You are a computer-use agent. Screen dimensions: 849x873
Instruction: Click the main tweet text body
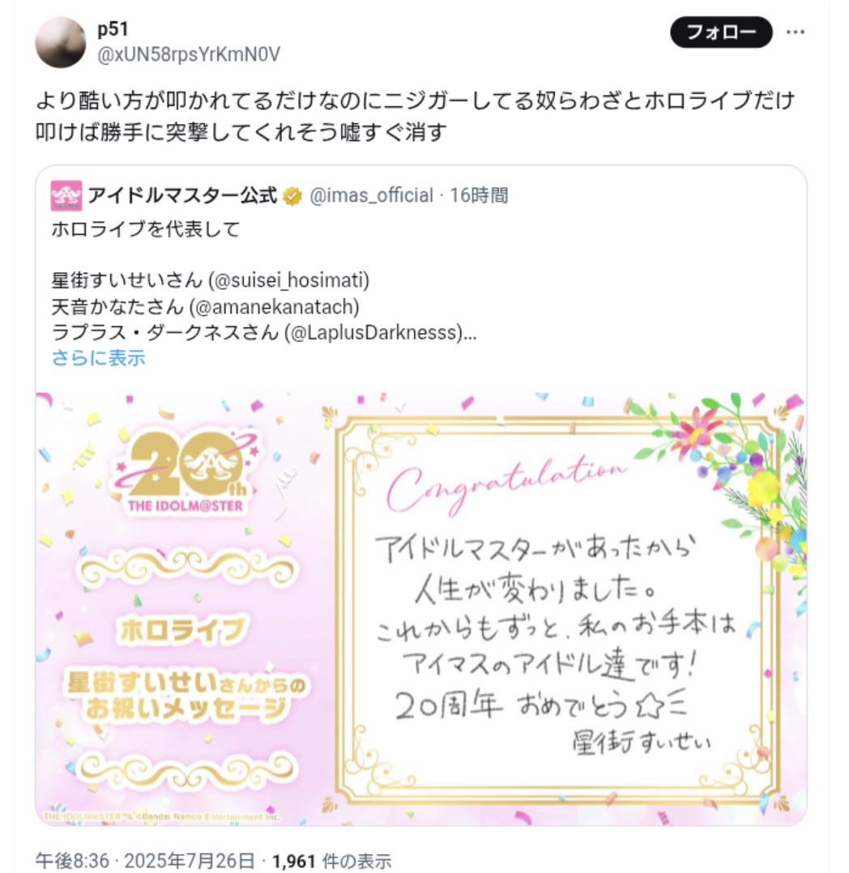(415, 117)
